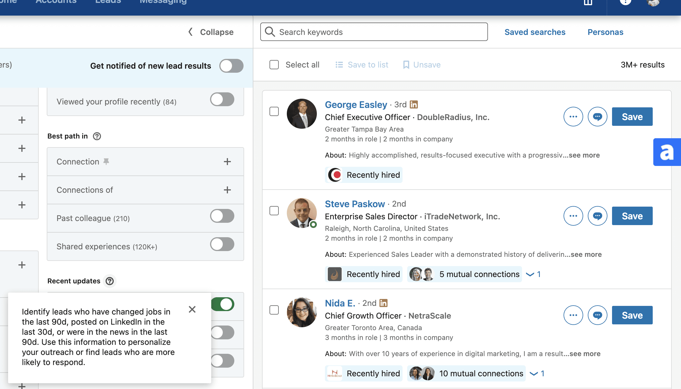
Task: Click the pin icon next to Connection
Action: click(x=106, y=162)
